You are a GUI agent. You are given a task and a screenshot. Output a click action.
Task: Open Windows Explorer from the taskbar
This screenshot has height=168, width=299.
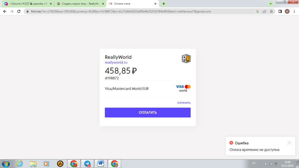(x=33, y=164)
